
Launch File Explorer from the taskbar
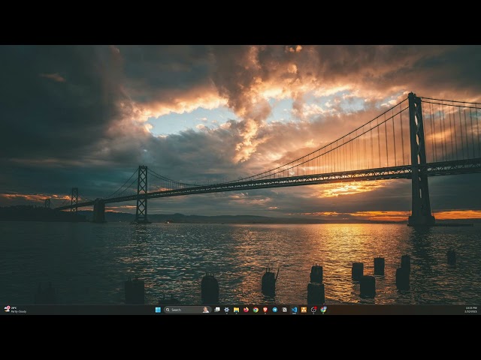tap(236, 310)
